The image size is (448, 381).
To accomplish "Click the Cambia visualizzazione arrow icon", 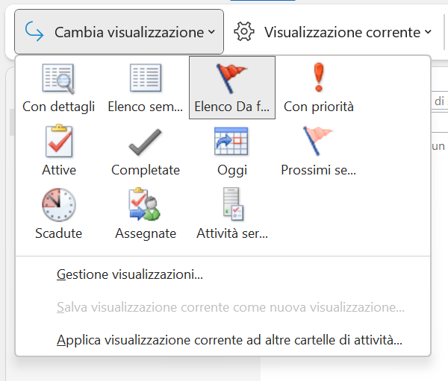I will [34, 31].
